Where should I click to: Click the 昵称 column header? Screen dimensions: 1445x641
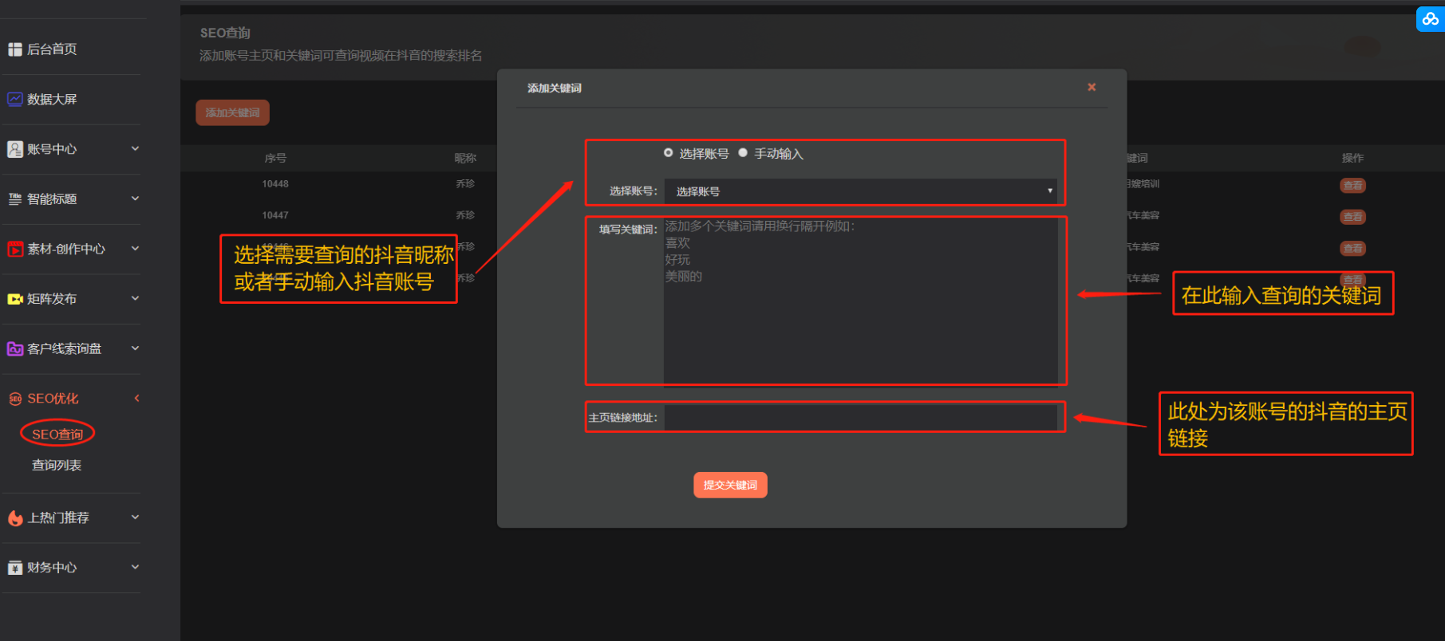click(x=465, y=158)
